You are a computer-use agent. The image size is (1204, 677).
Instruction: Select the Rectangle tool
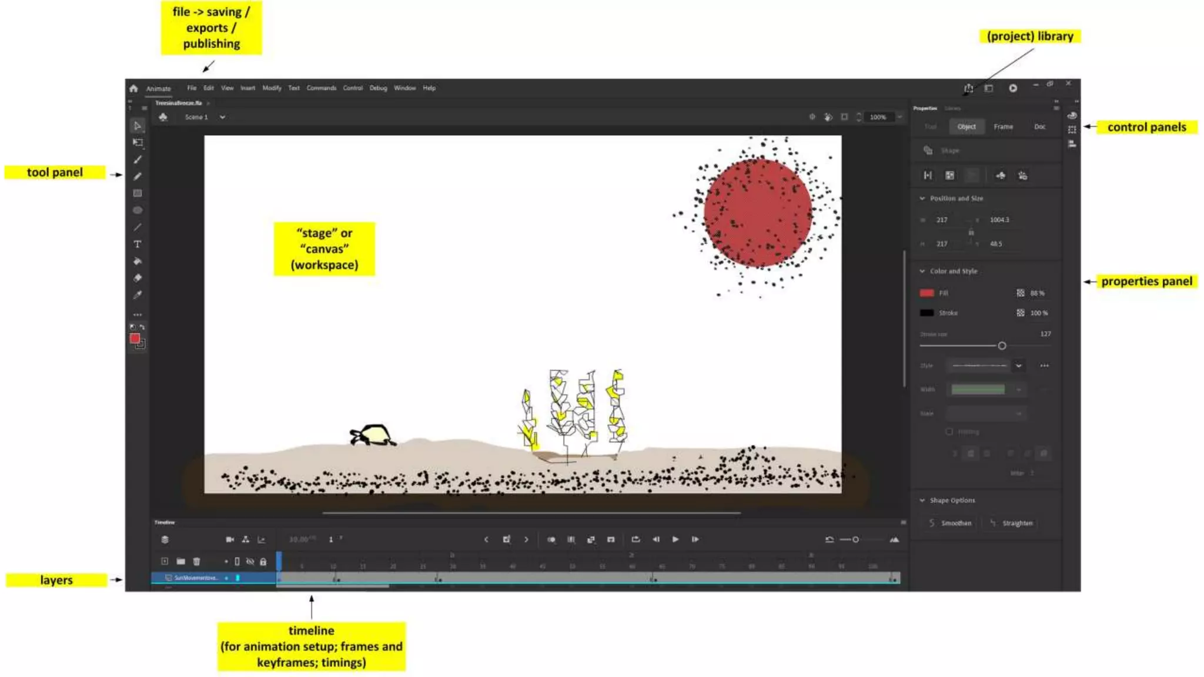click(137, 193)
